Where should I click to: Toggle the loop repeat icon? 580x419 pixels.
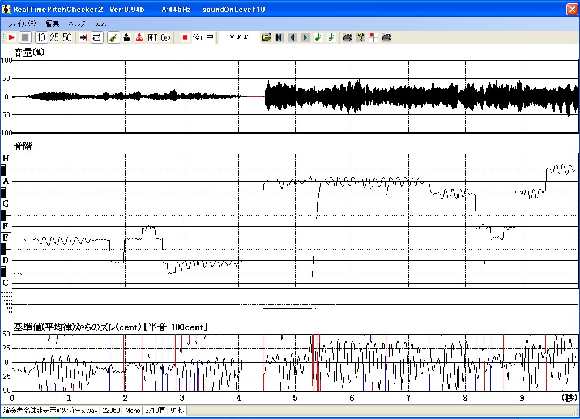point(96,37)
